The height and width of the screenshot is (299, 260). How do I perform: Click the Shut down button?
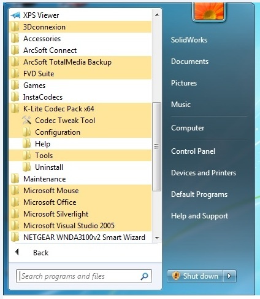point(194,276)
